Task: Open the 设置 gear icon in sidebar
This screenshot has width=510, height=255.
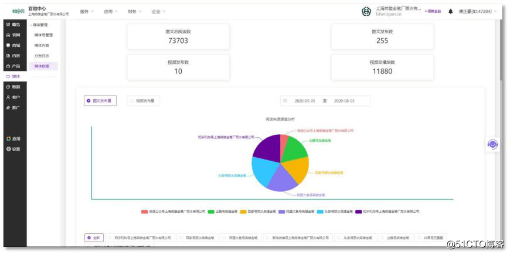Action: tap(9, 149)
